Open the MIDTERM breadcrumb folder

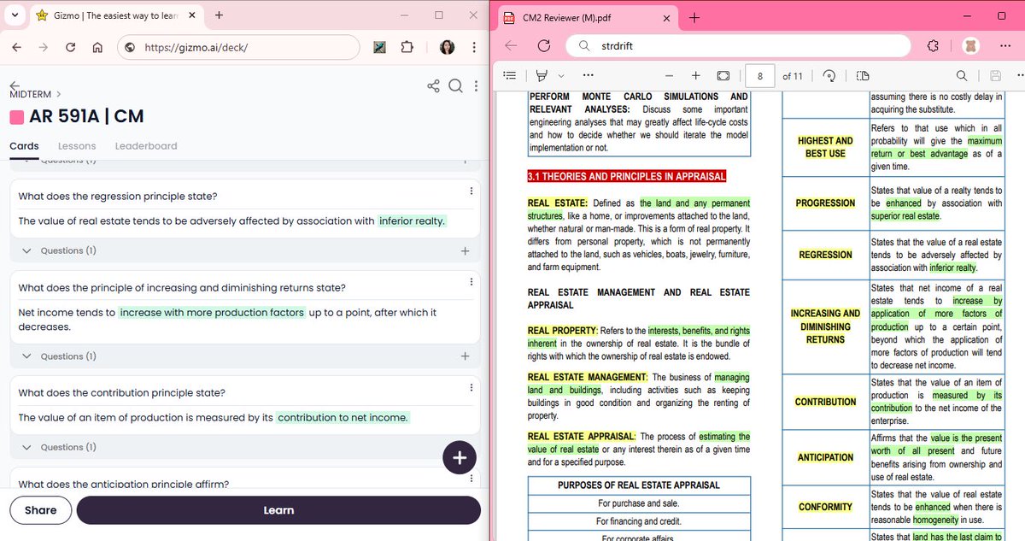[x=32, y=94]
